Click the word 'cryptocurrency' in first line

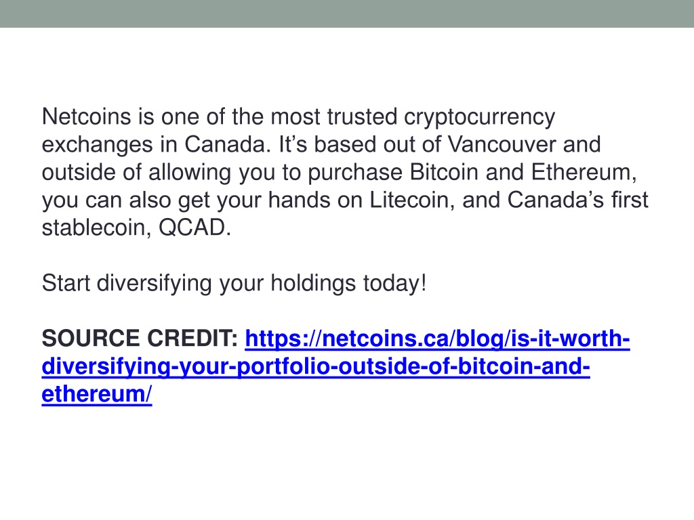(479, 118)
